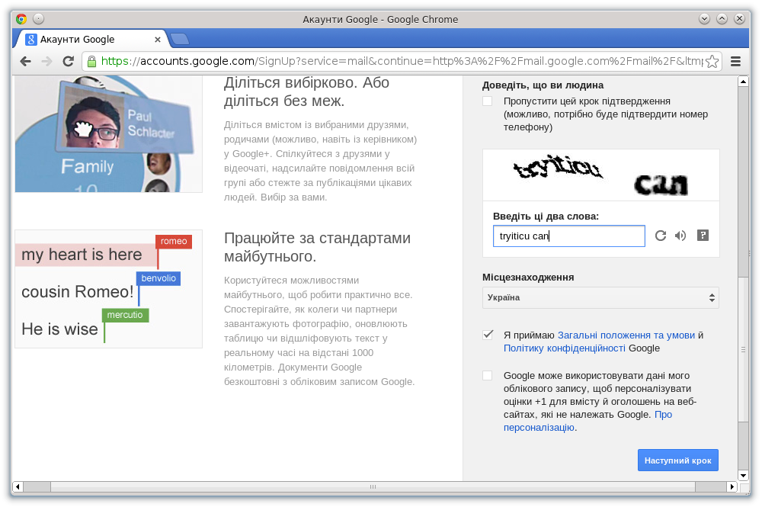Click the green padlock security icon

(x=91, y=61)
